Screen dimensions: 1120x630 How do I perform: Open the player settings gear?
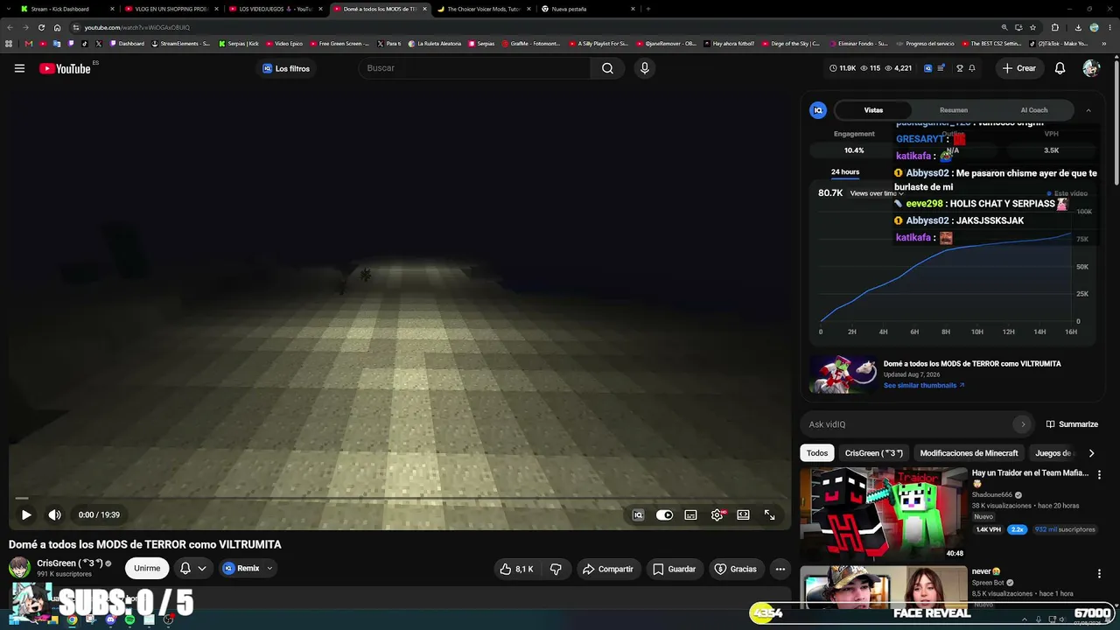[x=717, y=515]
